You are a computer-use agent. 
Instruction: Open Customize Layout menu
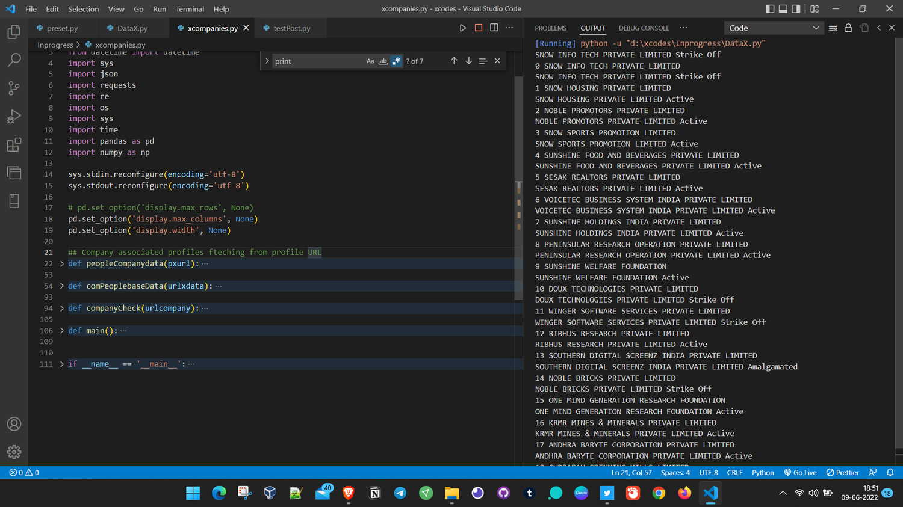815,9
